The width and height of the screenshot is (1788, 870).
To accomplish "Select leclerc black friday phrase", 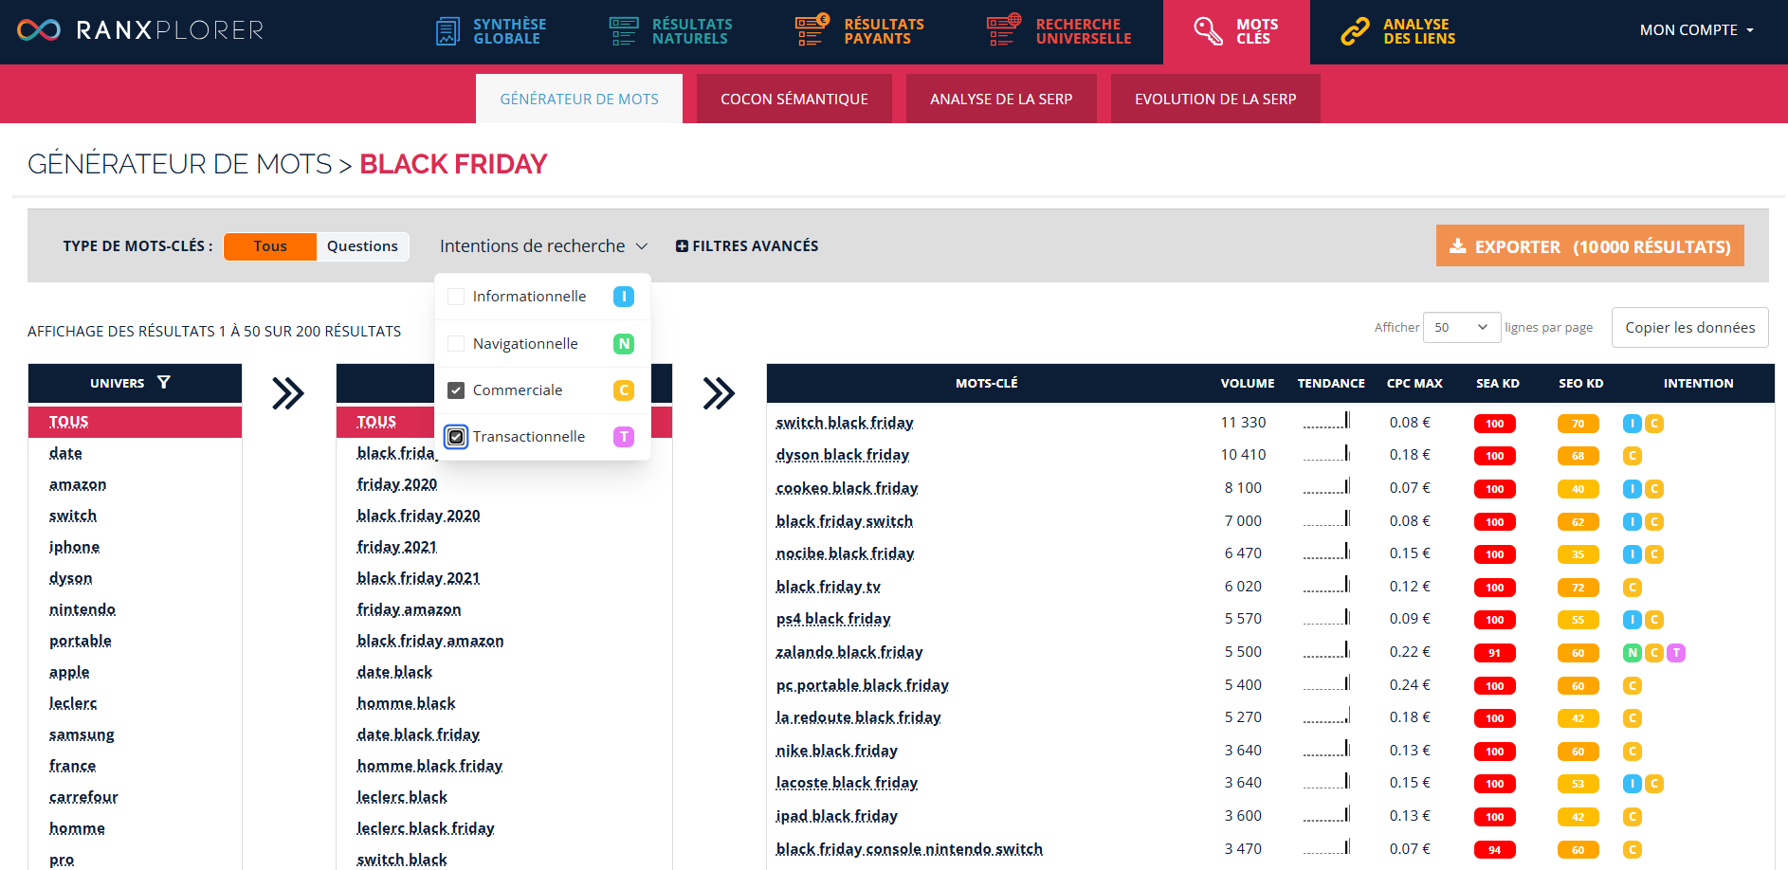I will click(x=426, y=828).
